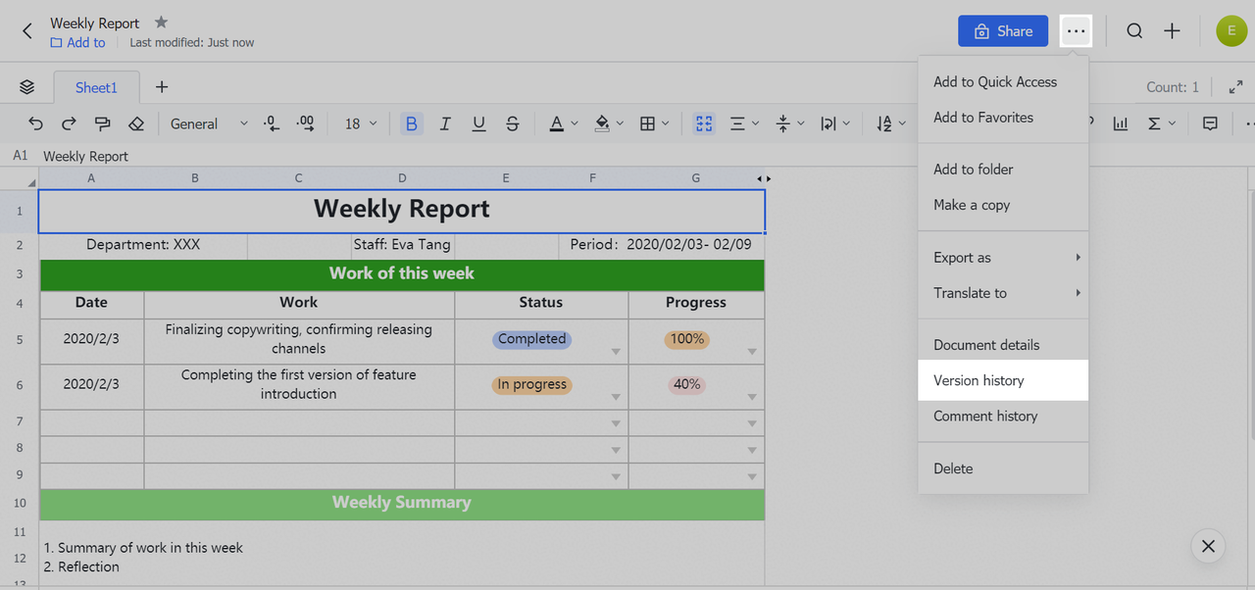The image size is (1255, 590).
Task: Click the insert chart icon
Action: [1120, 123]
